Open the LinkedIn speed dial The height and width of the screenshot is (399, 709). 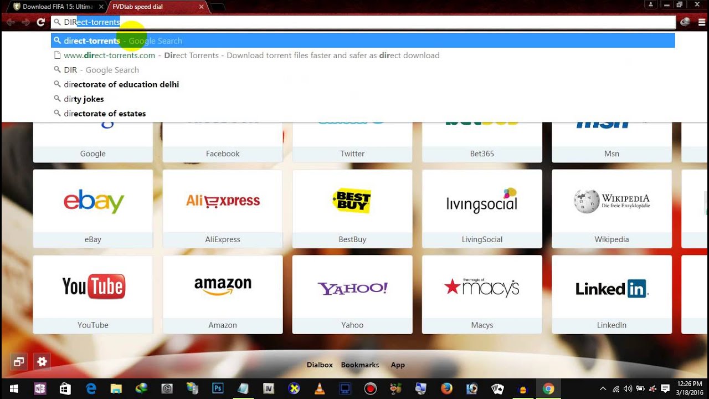point(612,294)
